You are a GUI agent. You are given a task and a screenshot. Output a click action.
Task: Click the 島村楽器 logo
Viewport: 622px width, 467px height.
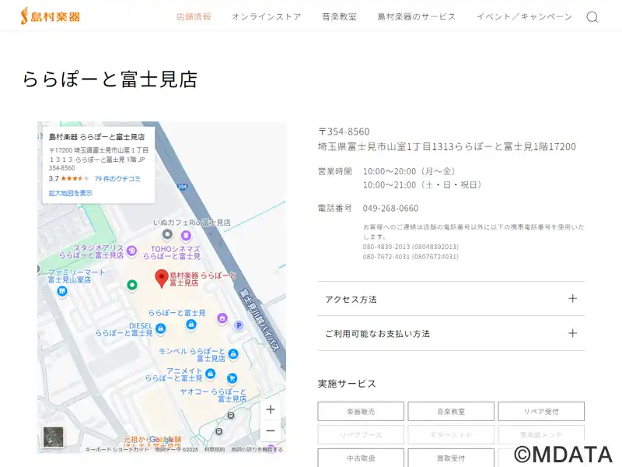tap(51, 16)
